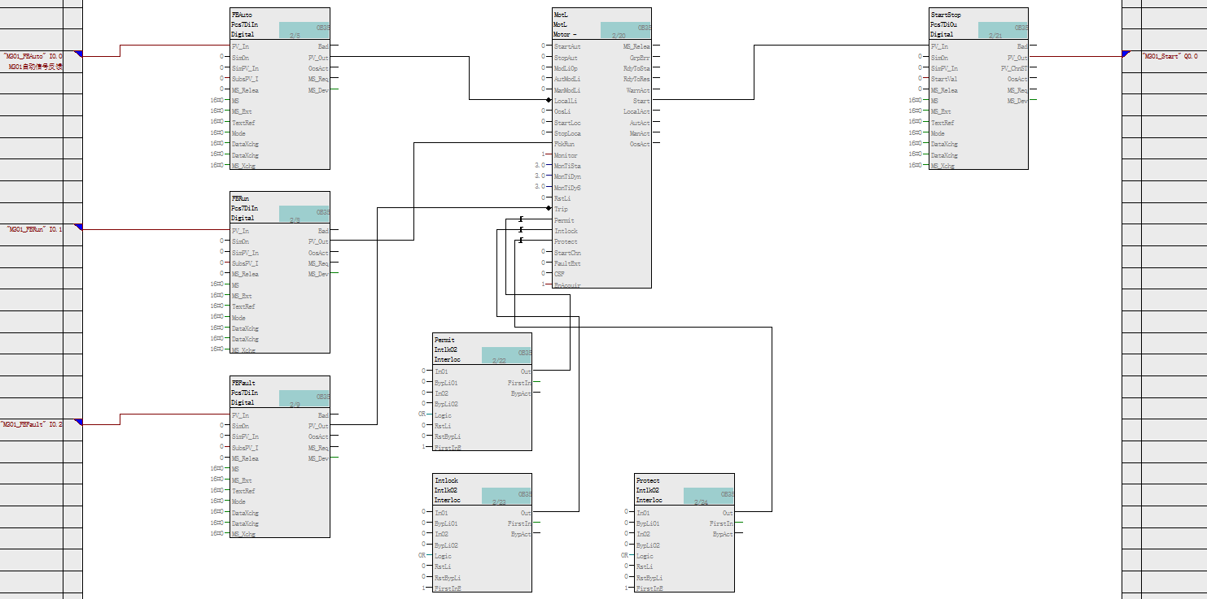Click the Monitor input on MotL block
The image size is (1207, 599).
(x=565, y=154)
